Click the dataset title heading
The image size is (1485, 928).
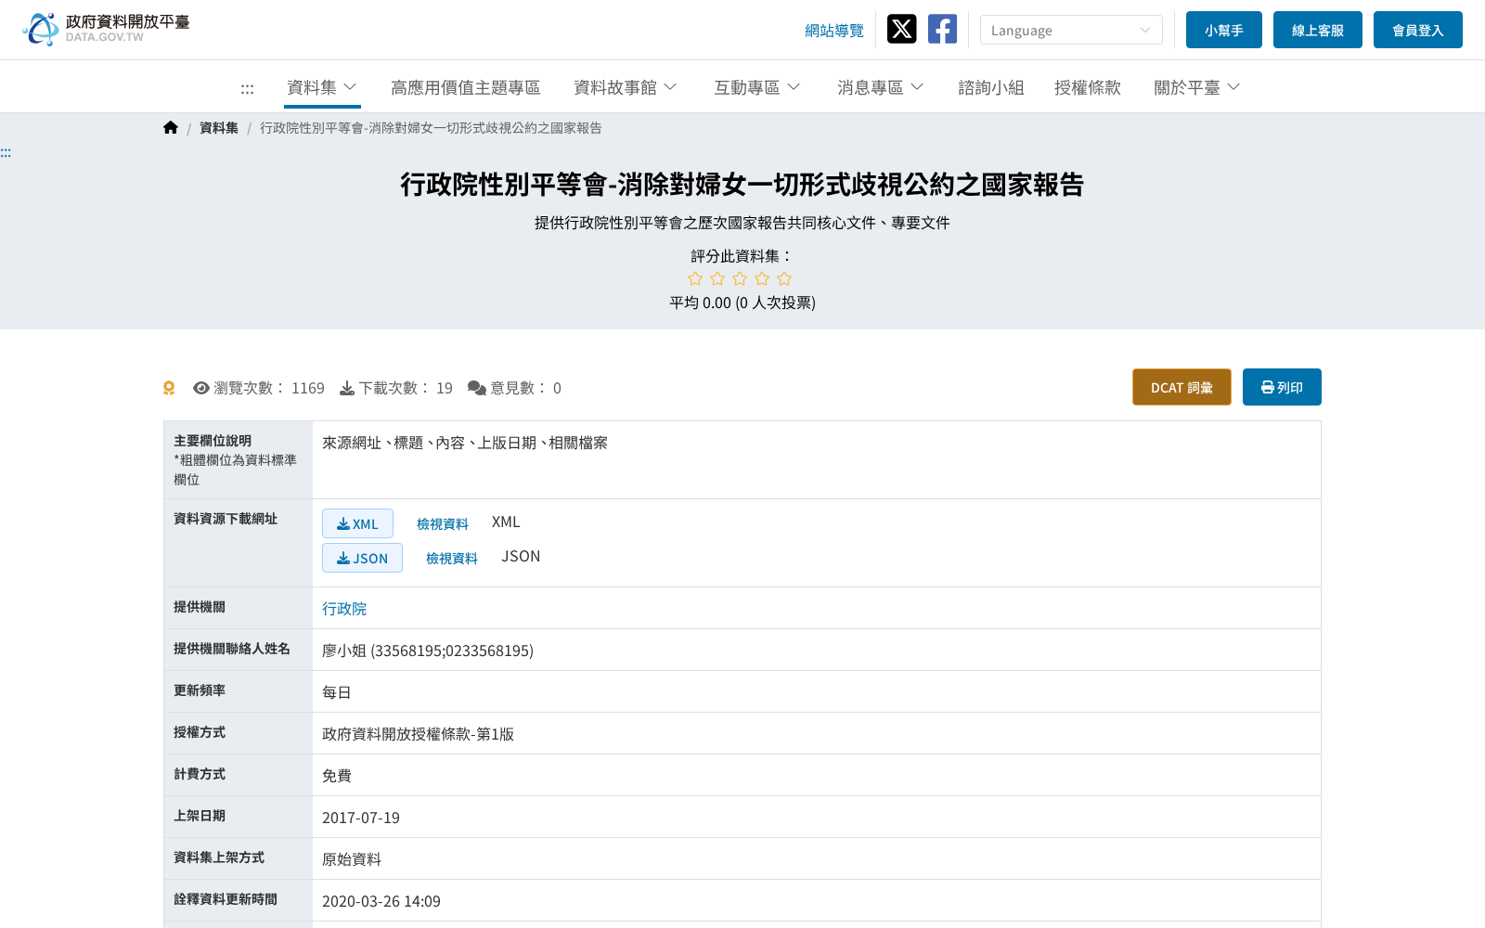point(742,185)
